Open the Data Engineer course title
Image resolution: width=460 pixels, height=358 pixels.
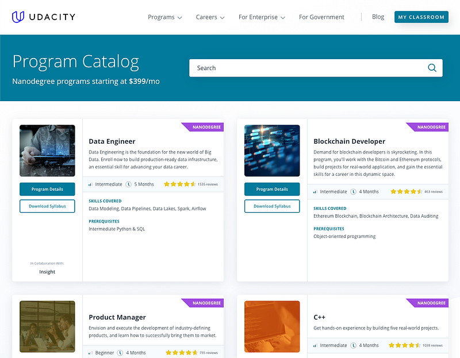tap(112, 141)
